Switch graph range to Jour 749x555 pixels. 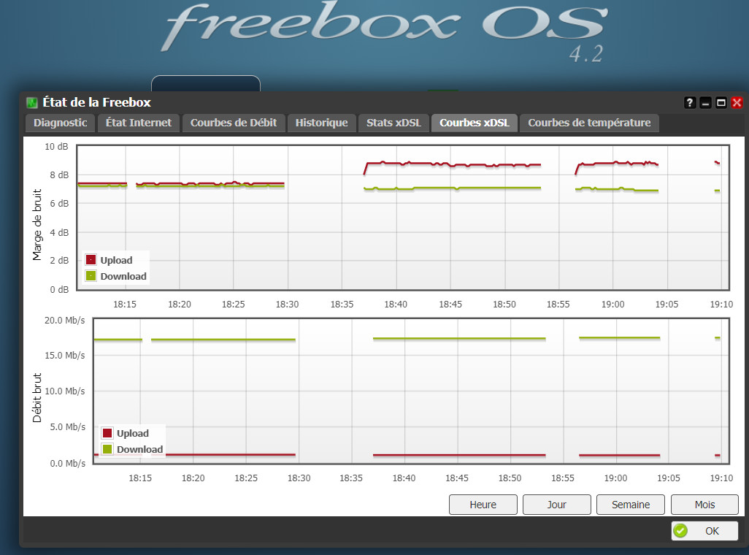(x=556, y=505)
